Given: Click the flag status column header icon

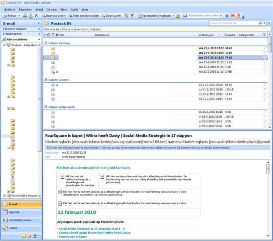Looking at the screenshot, I should click(x=264, y=35).
